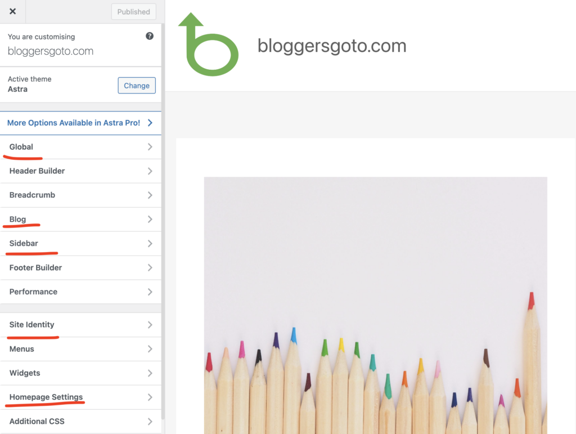Open the Widgets panel
The image size is (576, 434).
pyautogui.click(x=80, y=373)
